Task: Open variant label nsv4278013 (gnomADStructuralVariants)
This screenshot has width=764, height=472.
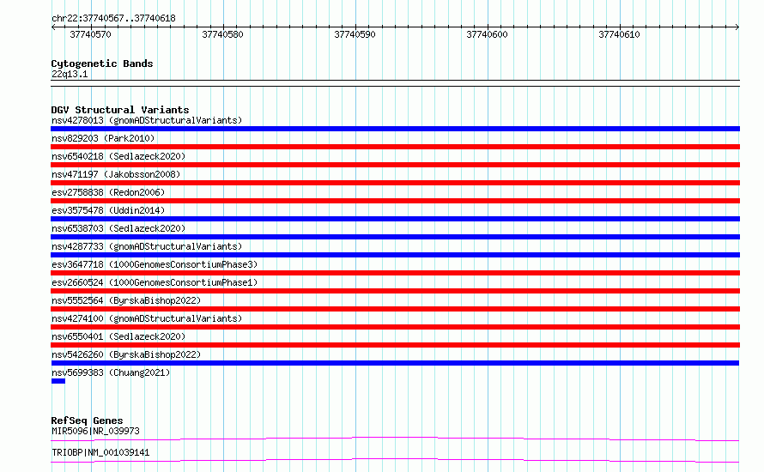Action: tap(147, 120)
